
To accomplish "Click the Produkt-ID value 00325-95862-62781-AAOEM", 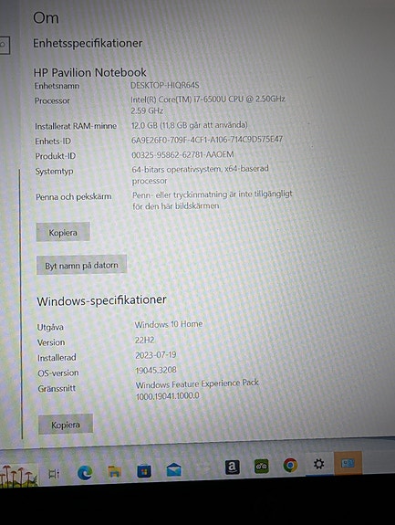I will click(182, 154).
